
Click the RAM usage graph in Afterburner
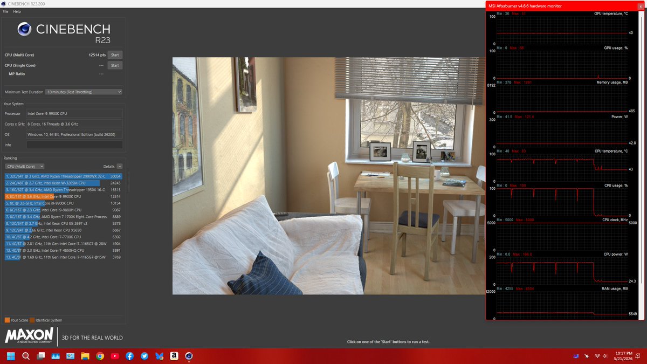pyautogui.click(x=562, y=305)
